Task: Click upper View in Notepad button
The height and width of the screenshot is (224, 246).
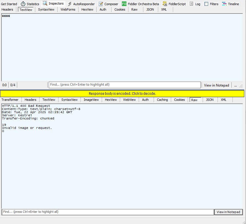Action: [216, 85]
